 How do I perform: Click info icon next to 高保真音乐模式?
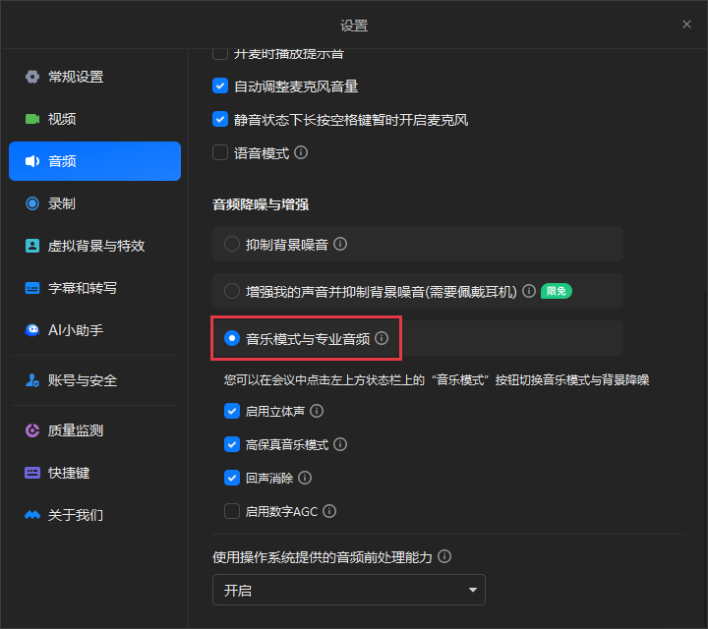pyautogui.click(x=340, y=444)
